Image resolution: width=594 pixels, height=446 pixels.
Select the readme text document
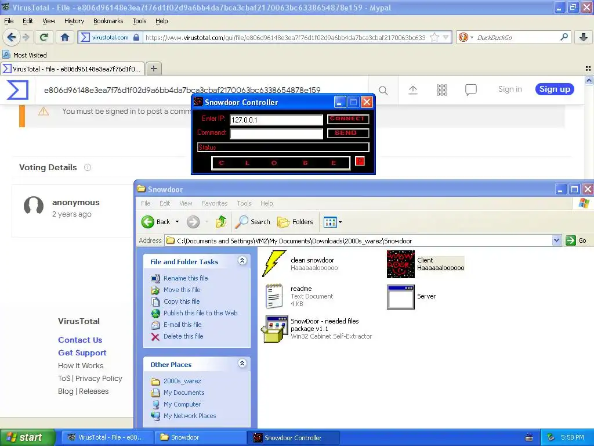point(274,296)
